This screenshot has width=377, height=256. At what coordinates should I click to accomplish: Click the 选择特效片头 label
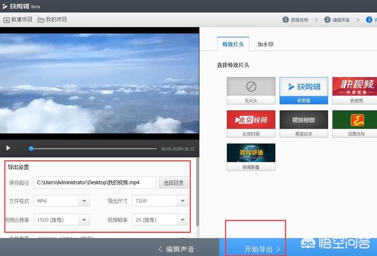pyautogui.click(x=233, y=65)
